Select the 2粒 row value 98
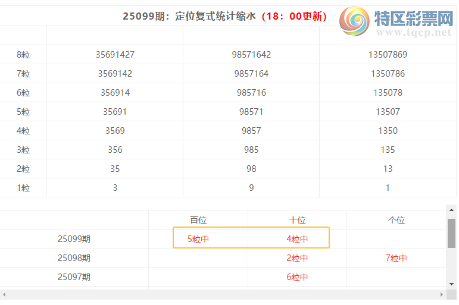The image size is (459, 305). coord(251,169)
